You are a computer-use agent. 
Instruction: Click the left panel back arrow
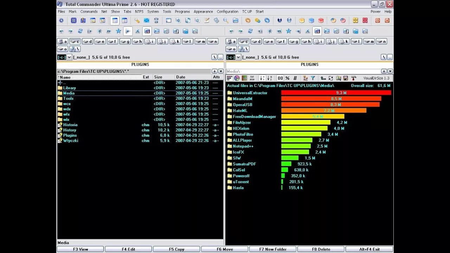pyautogui.click(x=61, y=31)
